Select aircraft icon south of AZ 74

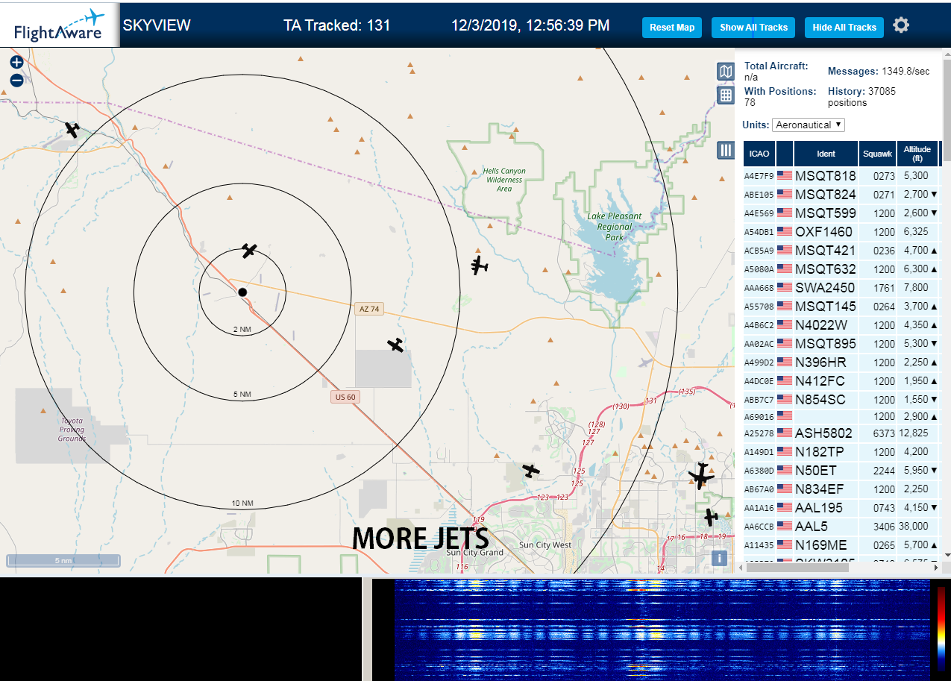pos(395,345)
